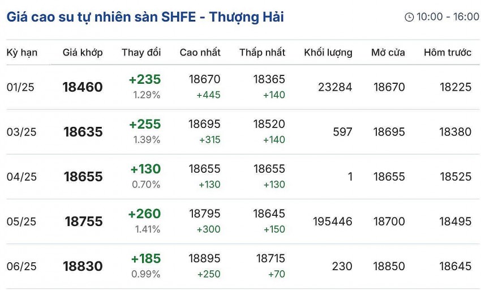Click the 04/25 contract term
This screenshot has width=481, height=290.
22,177
